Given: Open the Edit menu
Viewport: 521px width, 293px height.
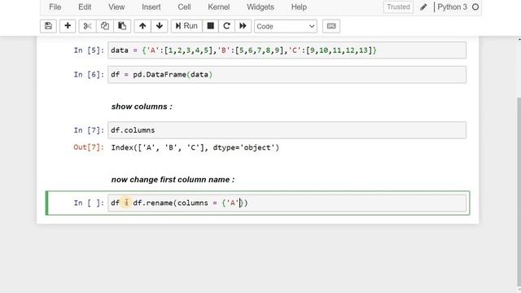Looking at the screenshot, I should coord(85,7).
